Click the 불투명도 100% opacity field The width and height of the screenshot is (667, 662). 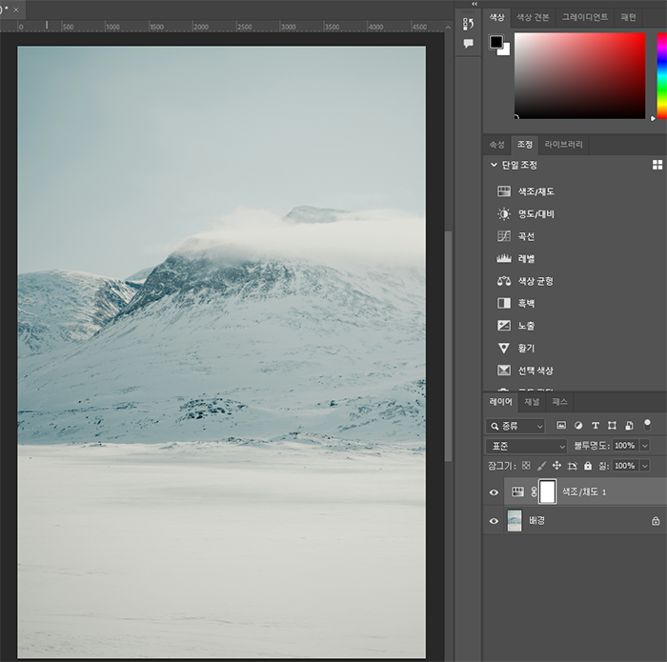tap(625, 446)
